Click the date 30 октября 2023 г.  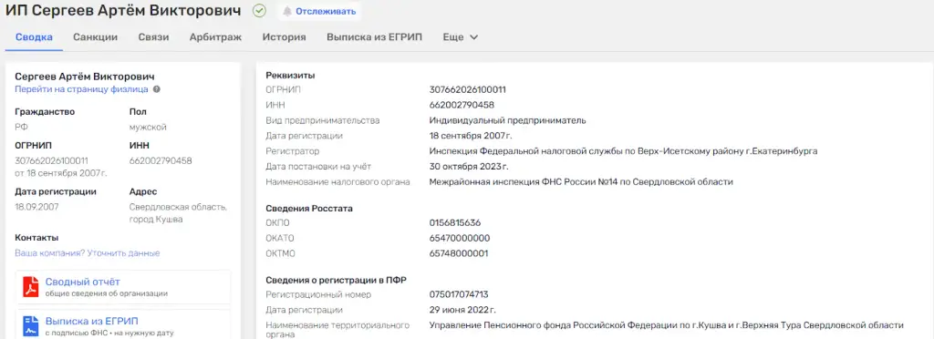pos(469,167)
